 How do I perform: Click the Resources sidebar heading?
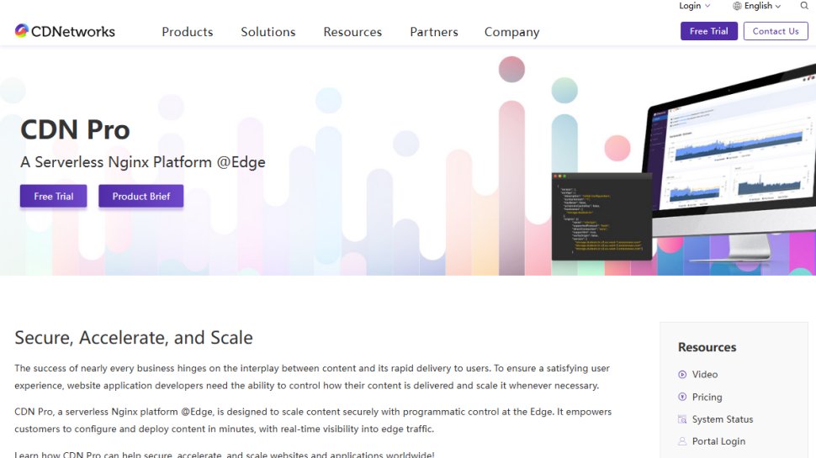pyautogui.click(x=707, y=347)
